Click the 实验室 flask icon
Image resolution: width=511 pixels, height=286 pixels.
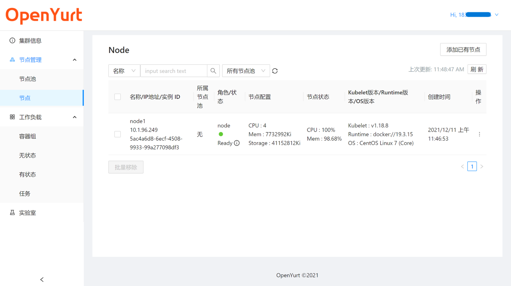point(12,213)
